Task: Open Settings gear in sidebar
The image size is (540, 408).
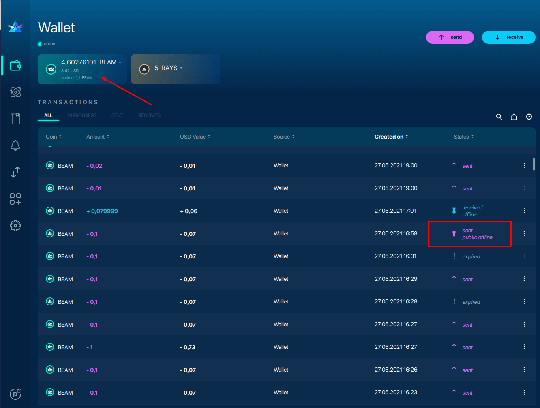Action: click(15, 226)
